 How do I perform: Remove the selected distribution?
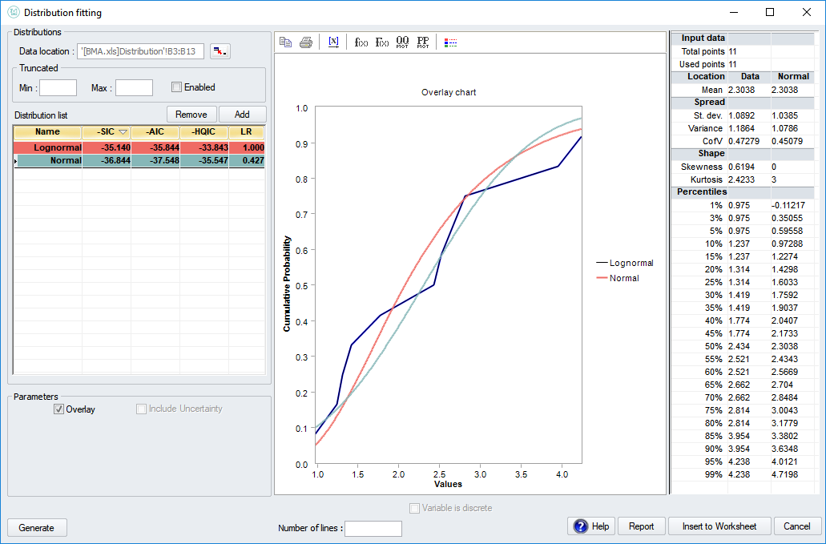click(191, 113)
